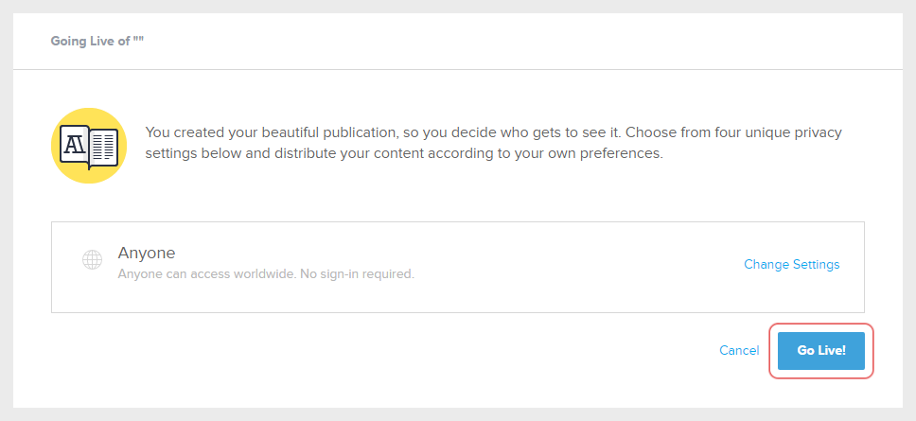Open the Change Settings link
Image resolution: width=916 pixels, height=421 pixels.
[791, 264]
